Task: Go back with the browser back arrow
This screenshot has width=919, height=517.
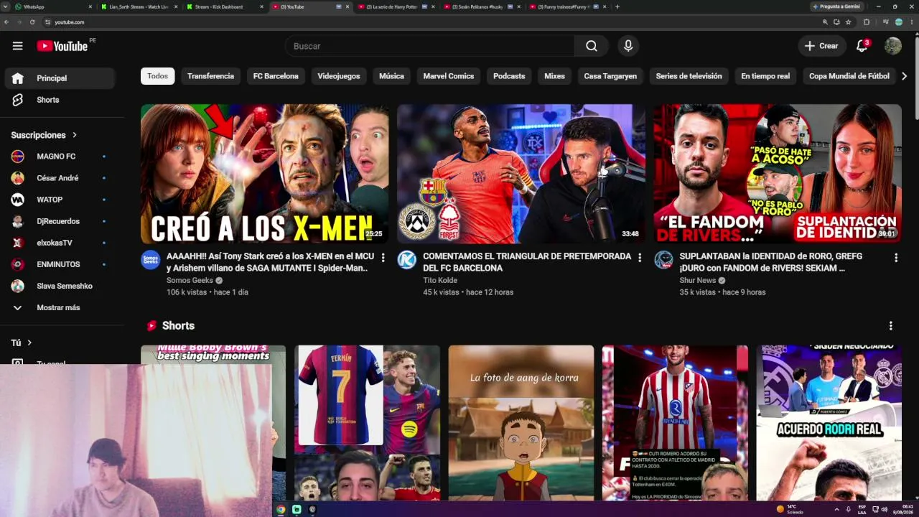Action: pyautogui.click(x=6, y=22)
